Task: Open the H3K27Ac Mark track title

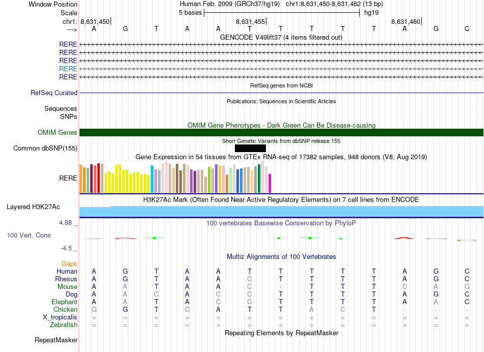Action: [281, 200]
